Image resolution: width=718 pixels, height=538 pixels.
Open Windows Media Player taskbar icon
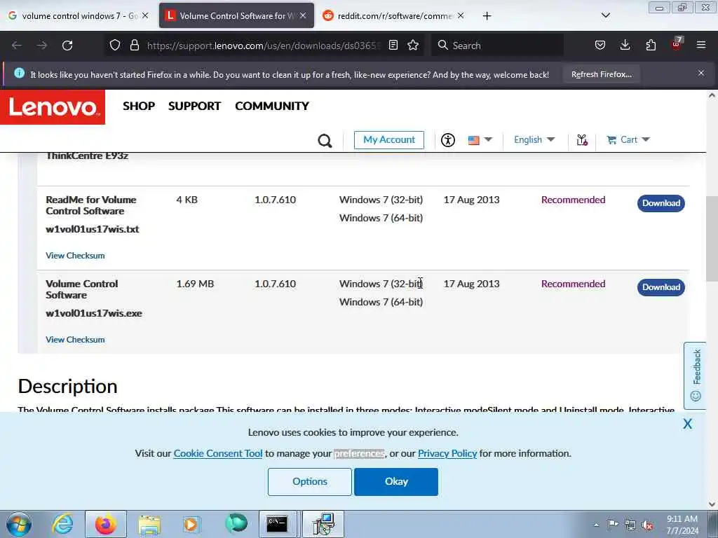191,524
